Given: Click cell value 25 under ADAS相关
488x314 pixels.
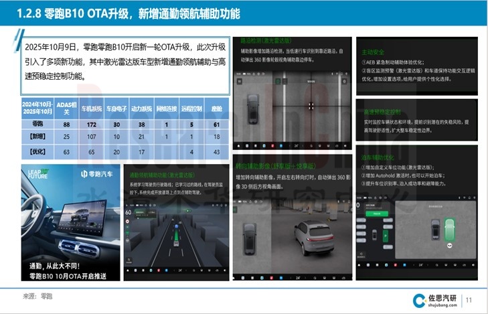Looking at the screenshot, I should tap(66, 137).
